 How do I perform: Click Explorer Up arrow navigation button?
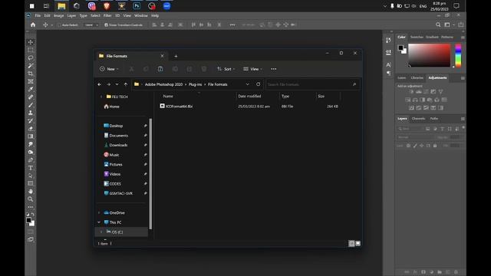point(126,84)
